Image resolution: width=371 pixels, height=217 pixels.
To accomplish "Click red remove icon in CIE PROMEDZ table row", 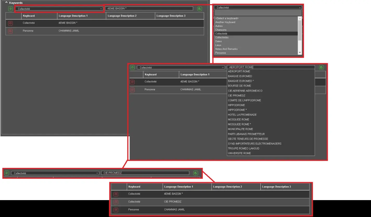I will [x=116, y=202].
